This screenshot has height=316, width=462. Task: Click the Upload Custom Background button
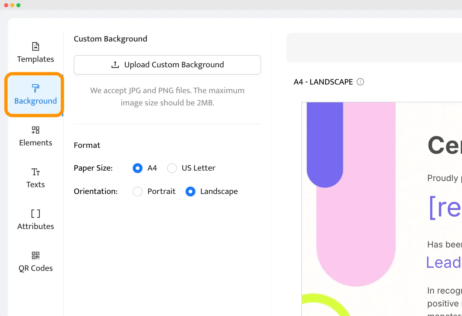point(167,65)
